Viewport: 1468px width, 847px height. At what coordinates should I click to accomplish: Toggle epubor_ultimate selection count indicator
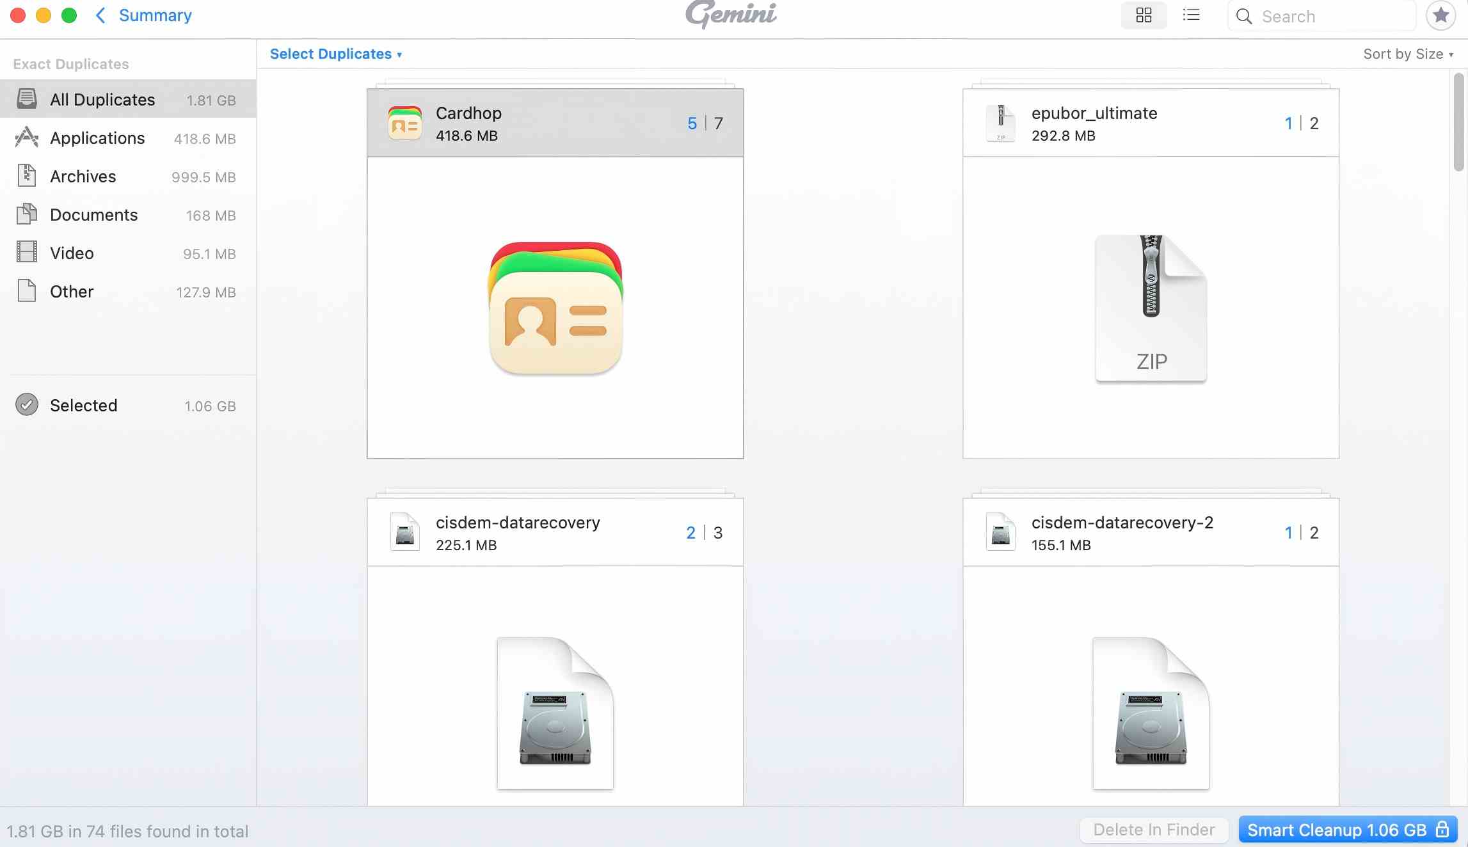(x=1301, y=123)
